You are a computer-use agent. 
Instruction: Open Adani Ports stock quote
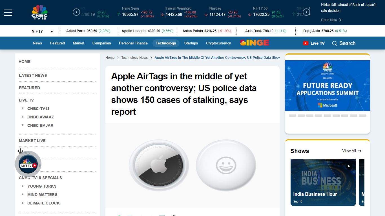88,31
